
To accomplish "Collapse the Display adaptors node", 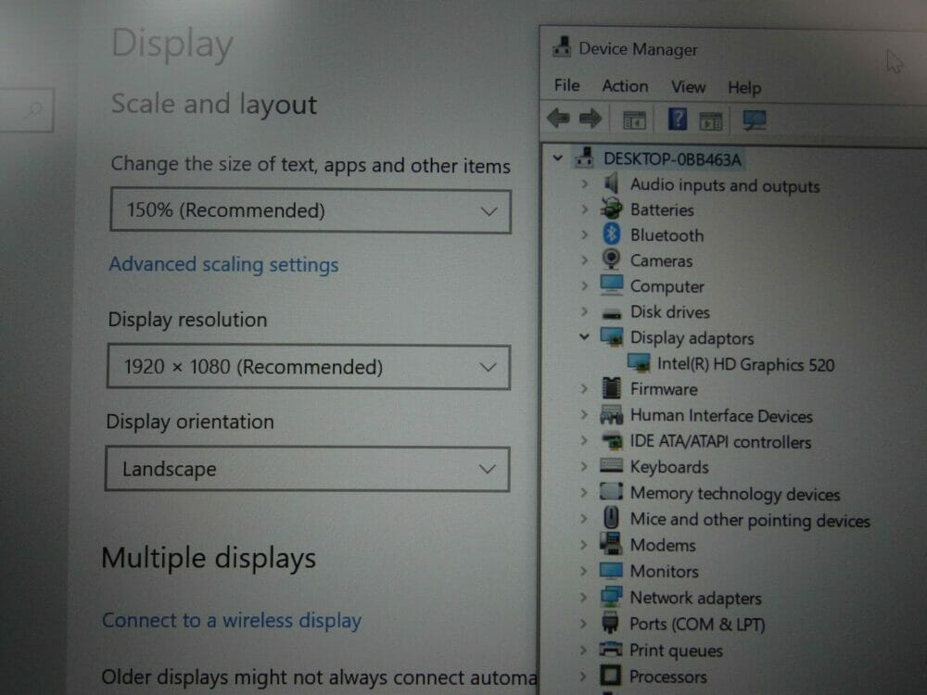I will pos(584,337).
